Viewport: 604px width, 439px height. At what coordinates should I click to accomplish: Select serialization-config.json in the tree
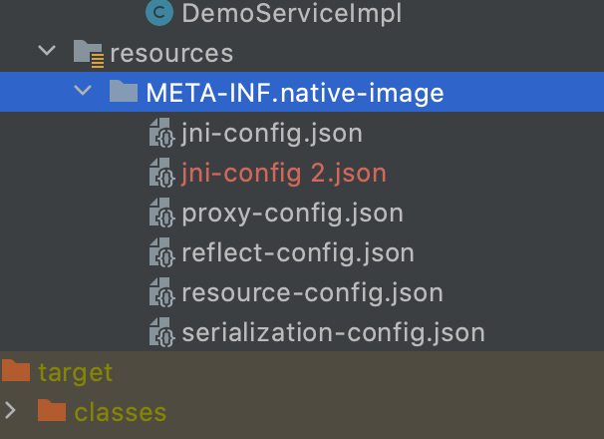333,332
